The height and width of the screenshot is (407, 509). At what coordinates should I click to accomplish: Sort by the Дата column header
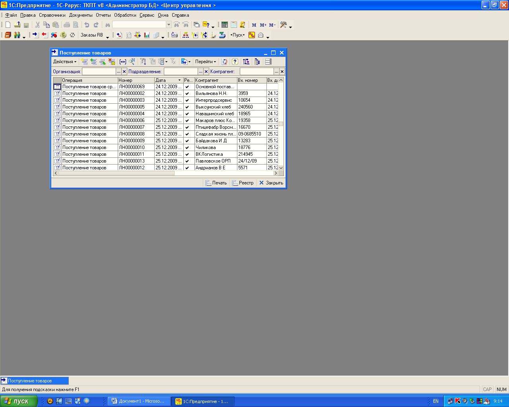169,80
